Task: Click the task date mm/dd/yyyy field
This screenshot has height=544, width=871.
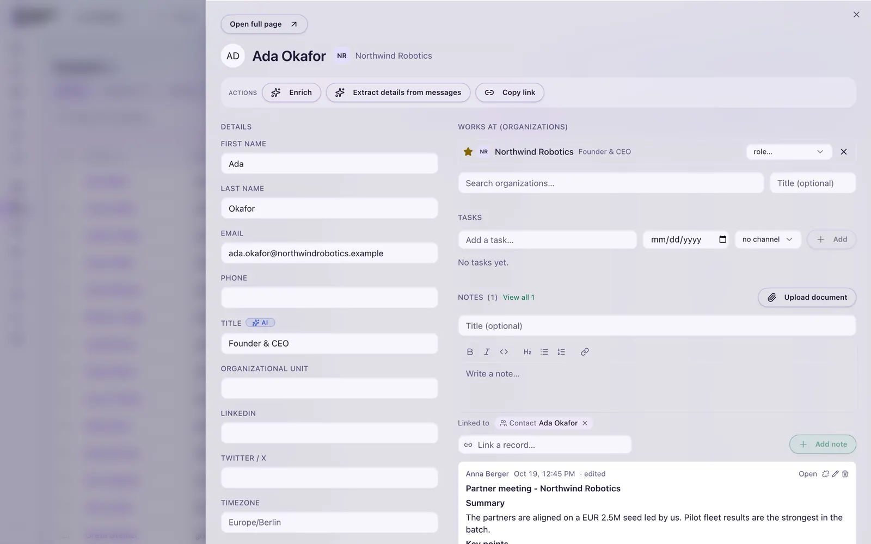Action: (x=686, y=239)
